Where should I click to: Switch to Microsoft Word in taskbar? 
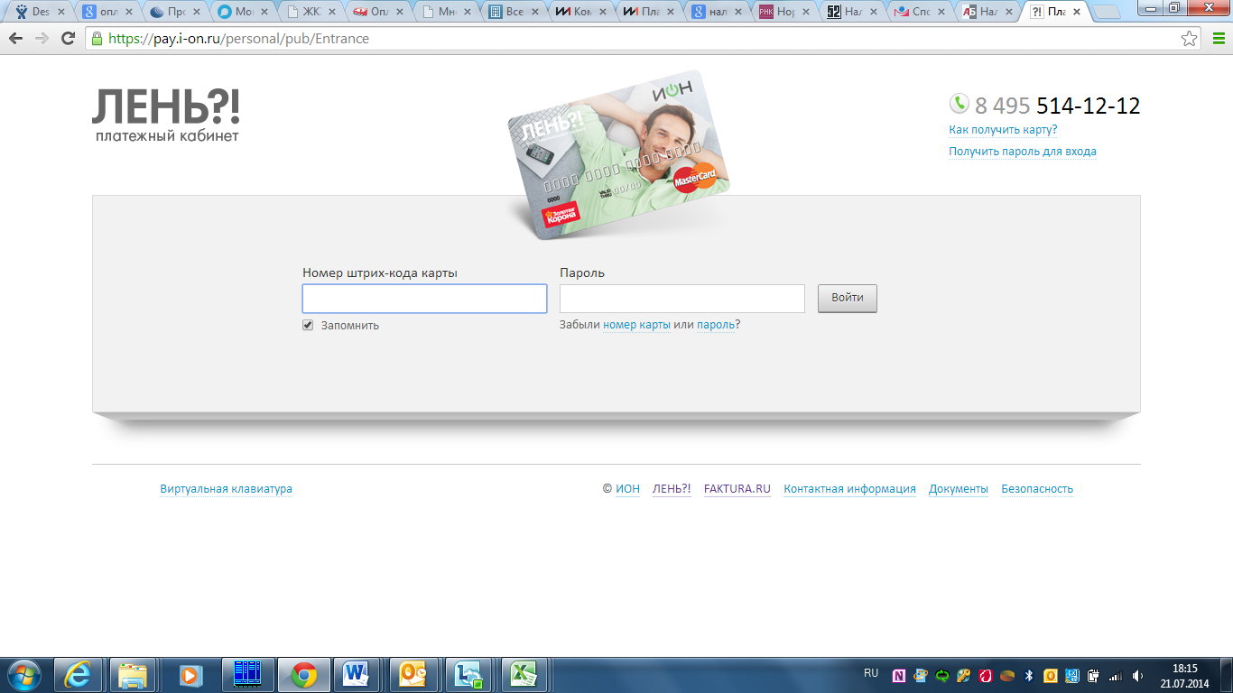pos(357,674)
